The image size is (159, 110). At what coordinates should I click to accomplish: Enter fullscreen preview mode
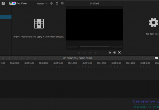coord(119,53)
